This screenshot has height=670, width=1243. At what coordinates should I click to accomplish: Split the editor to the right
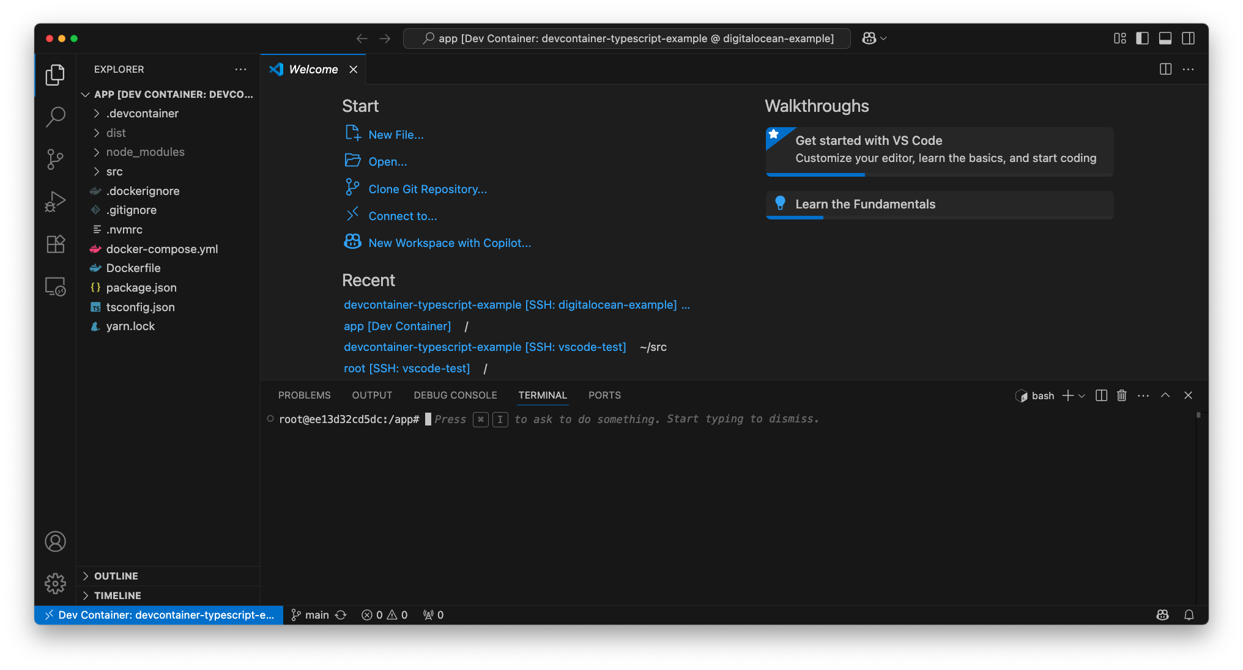(1166, 69)
